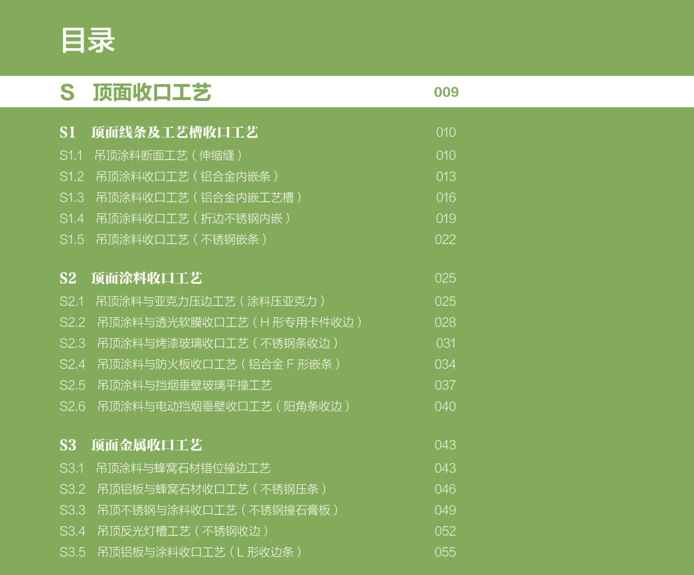The width and height of the screenshot is (694, 575).
Task: Select entry S1.1 吊顶涂料断面工艺（伸缩缝）
Action: [x=151, y=155]
